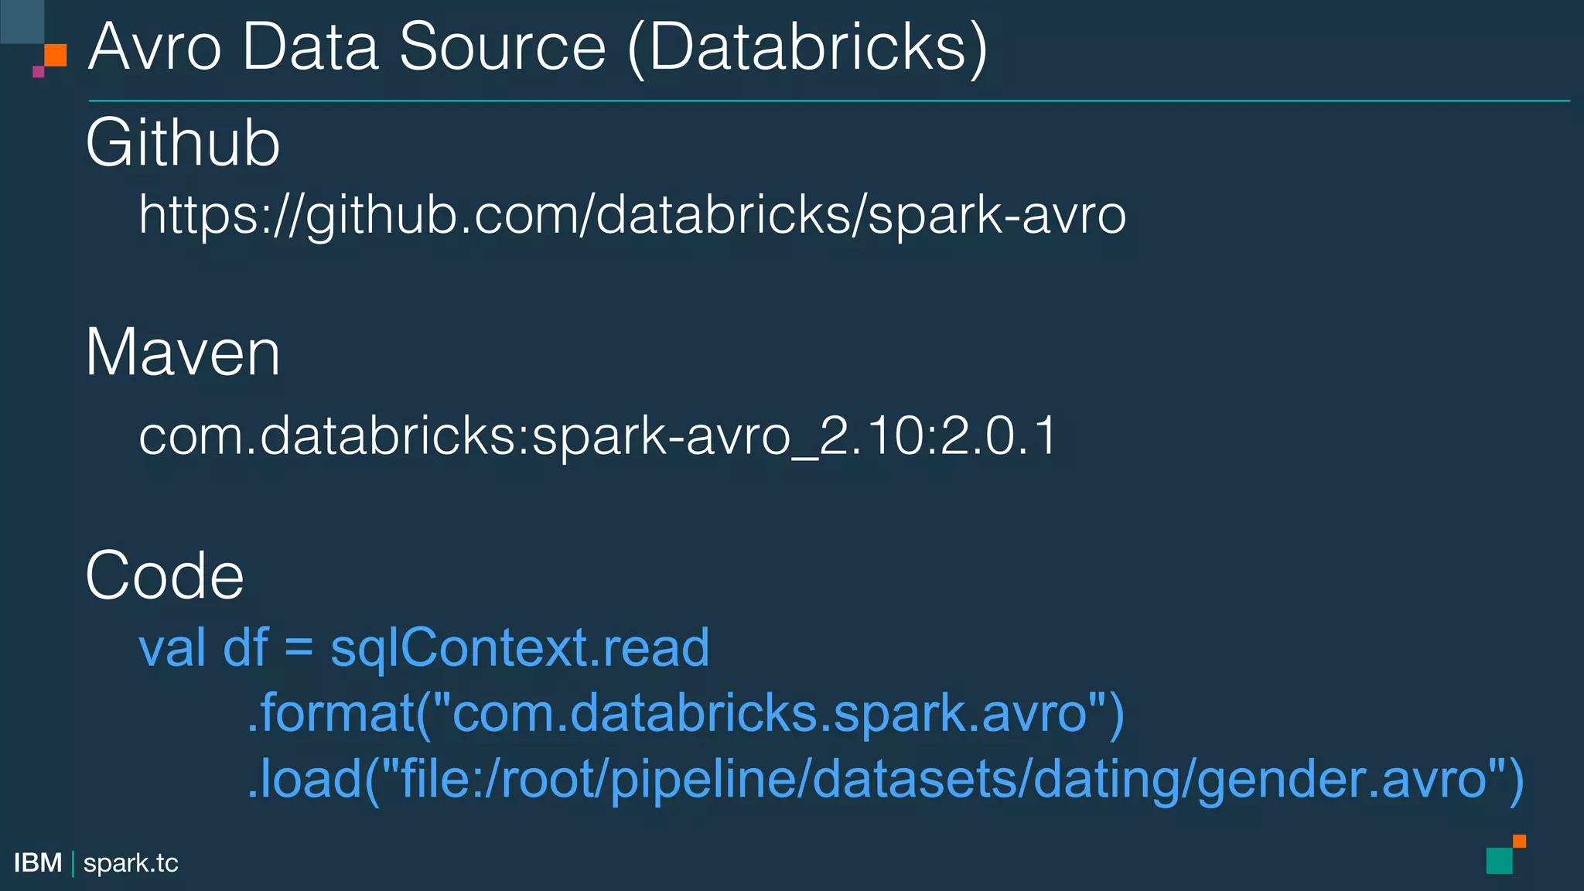
Task: Click the word Databricks in the title
Action: [x=807, y=48]
